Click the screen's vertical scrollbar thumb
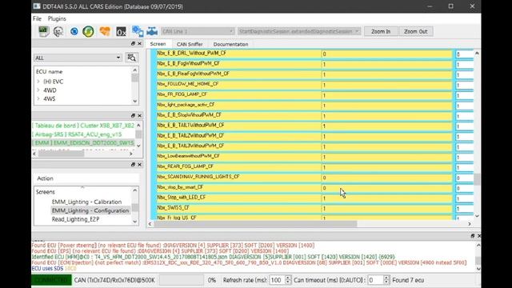 click(x=477, y=179)
